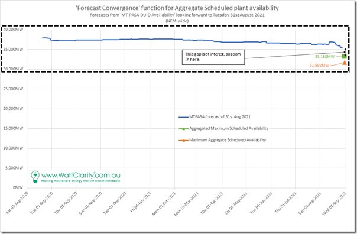Select legend entry 'Maximum Aggregate Scheduled Availability'
The width and height of the screenshot is (357, 234).
coord(228,140)
